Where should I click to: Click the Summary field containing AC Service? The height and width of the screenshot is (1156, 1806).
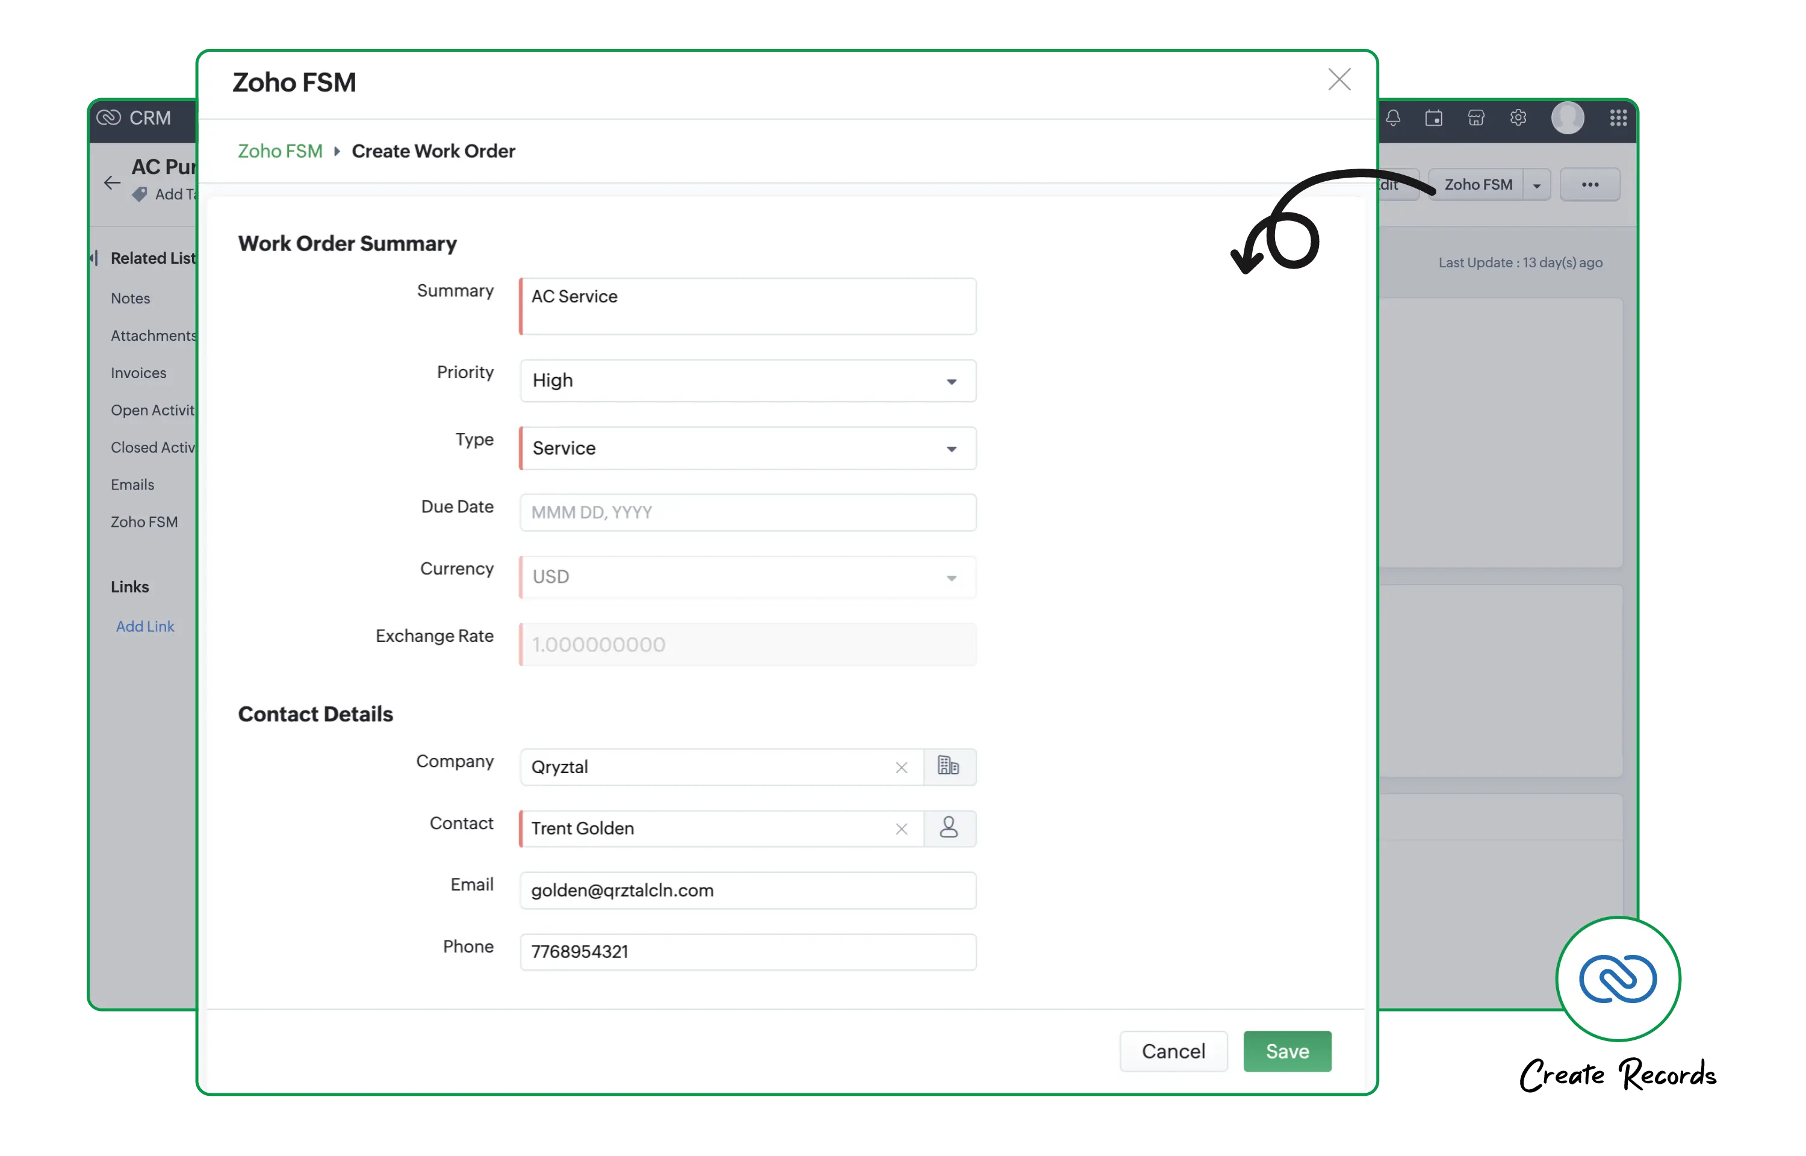click(748, 306)
